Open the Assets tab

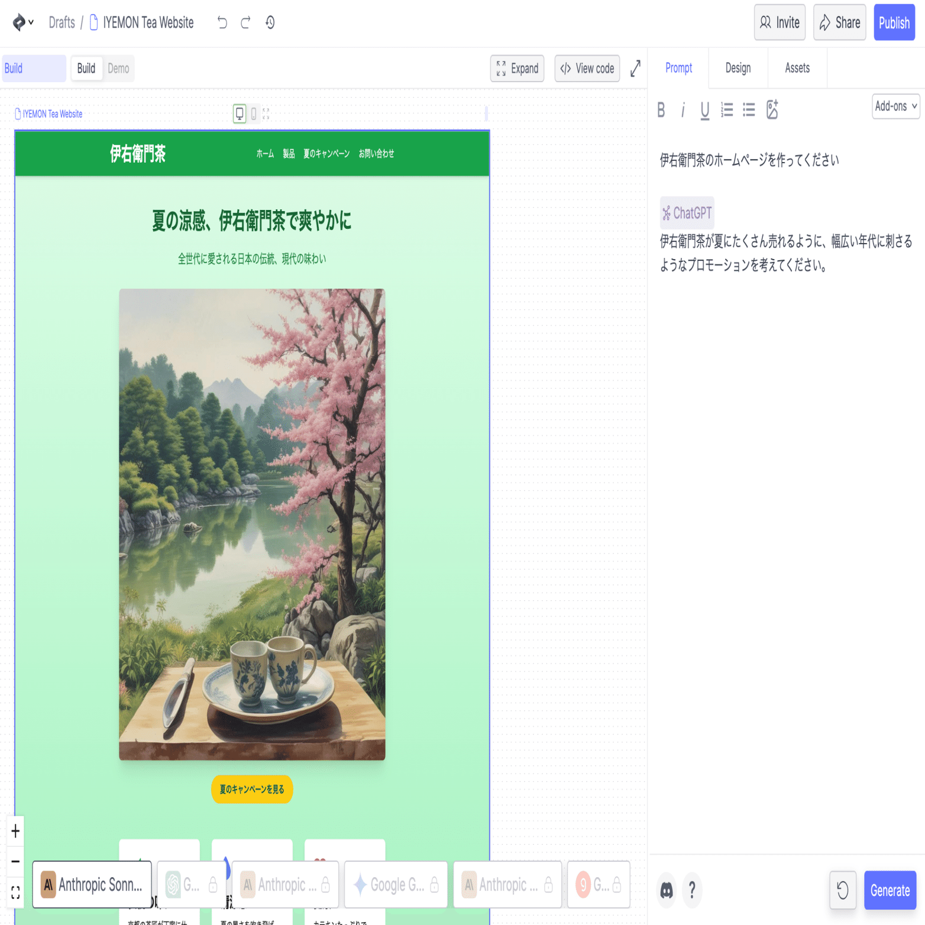coord(797,68)
